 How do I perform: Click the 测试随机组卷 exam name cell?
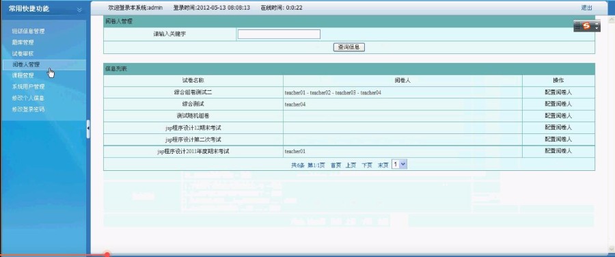click(x=193, y=116)
